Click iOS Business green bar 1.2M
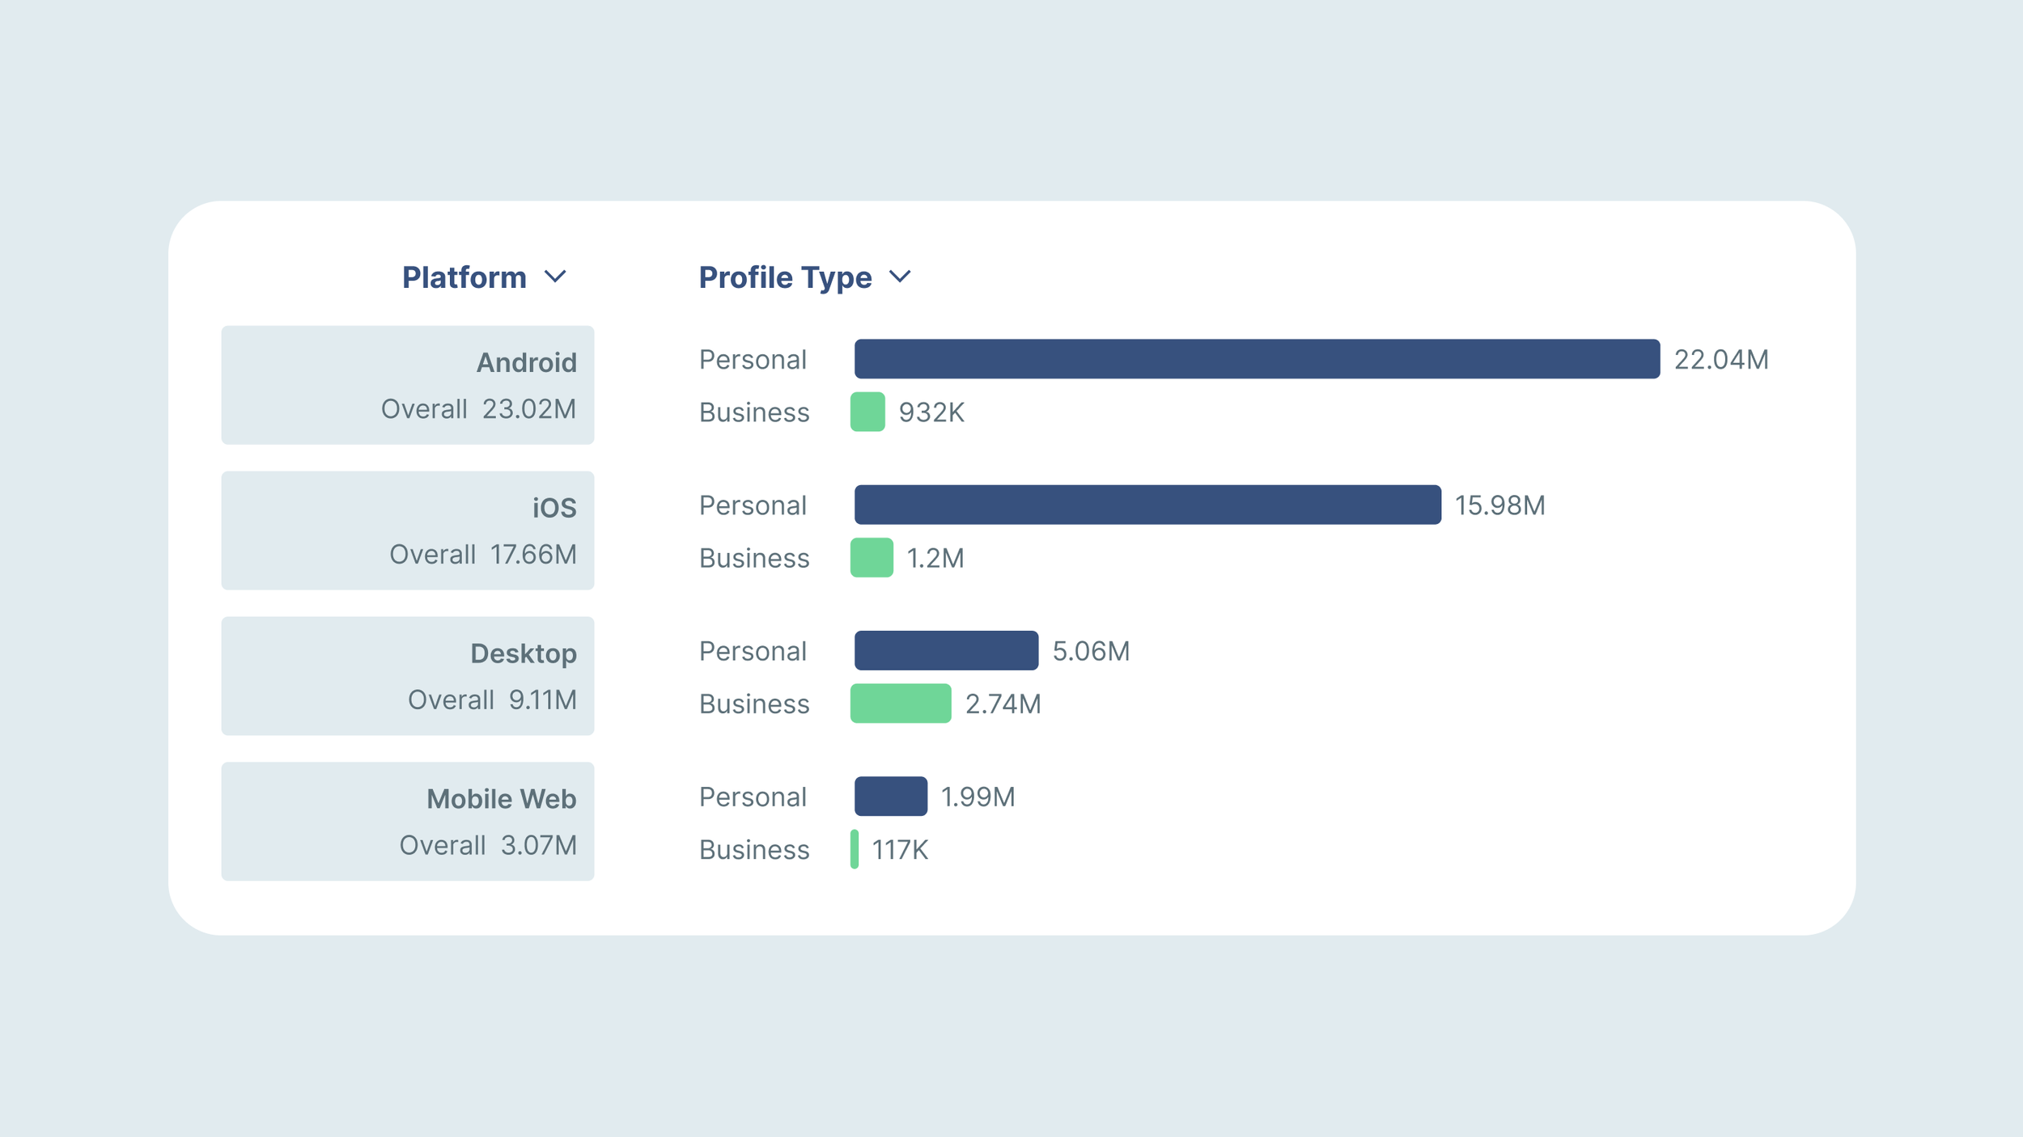This screenshot has width=2023, height=1137. (872, 557)
